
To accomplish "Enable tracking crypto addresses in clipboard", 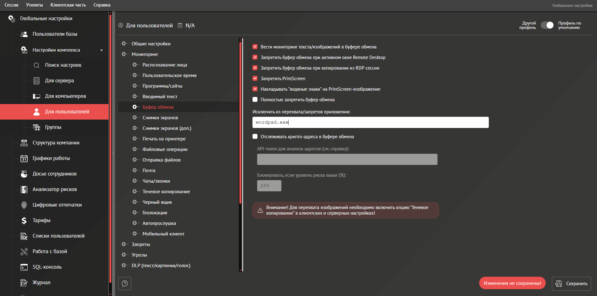I will click(255, 137).
